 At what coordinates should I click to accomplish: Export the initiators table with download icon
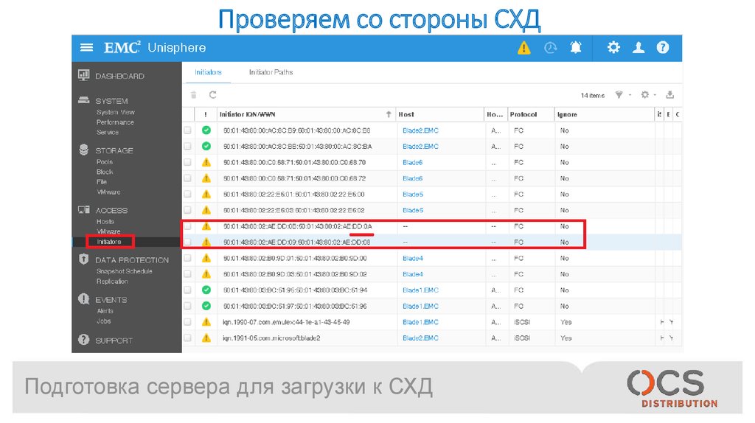[669, 95]
